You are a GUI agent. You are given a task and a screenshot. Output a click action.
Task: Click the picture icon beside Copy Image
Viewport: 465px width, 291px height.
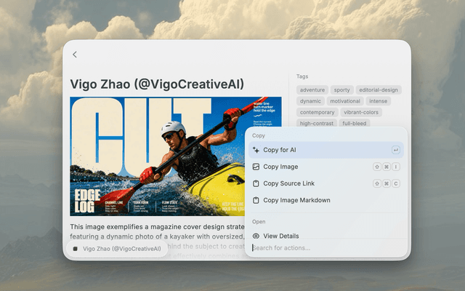point(256,167)
